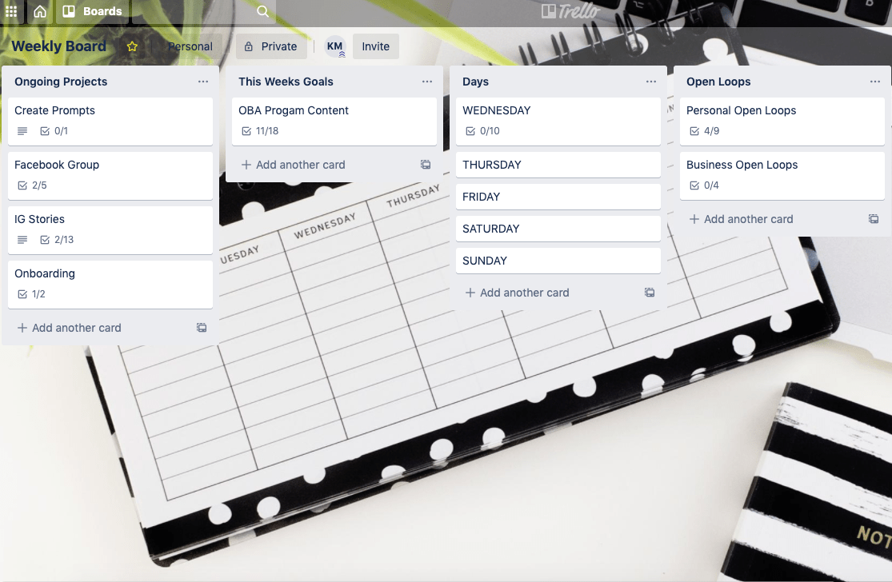Click the Ongoing Projects list title

(61, 82)
